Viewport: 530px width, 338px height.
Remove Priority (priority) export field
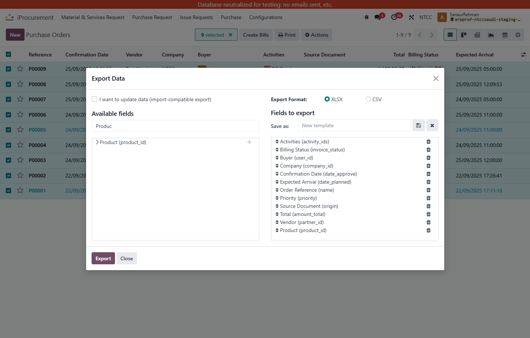(429, 198)
